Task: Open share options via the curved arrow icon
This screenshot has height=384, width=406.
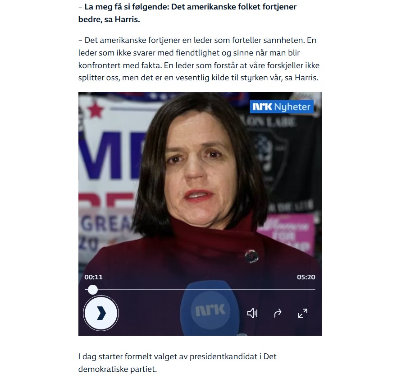Action: 277,313
